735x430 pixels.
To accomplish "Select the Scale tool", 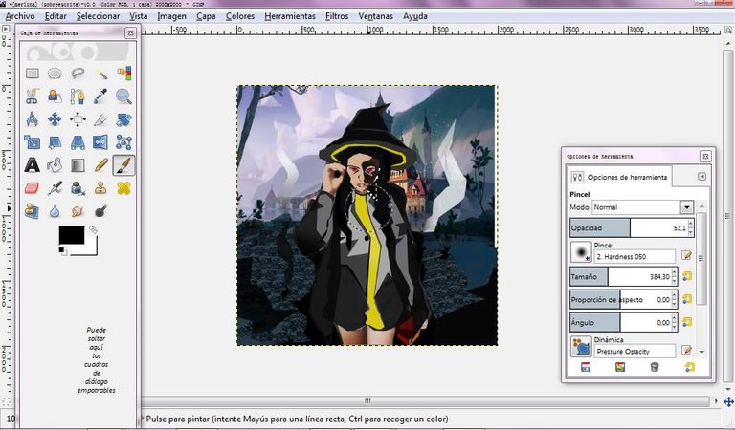I will (32, 142).
